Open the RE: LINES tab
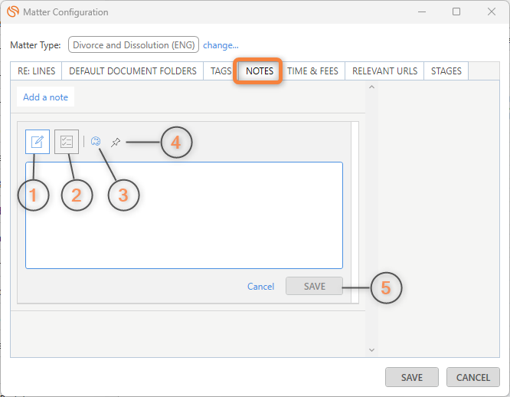The width and height of the screenshot is (510, 397). 36,71
